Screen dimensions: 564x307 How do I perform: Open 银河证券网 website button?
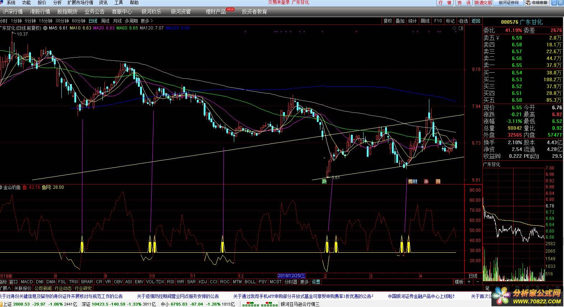click(x=509, y=3)
